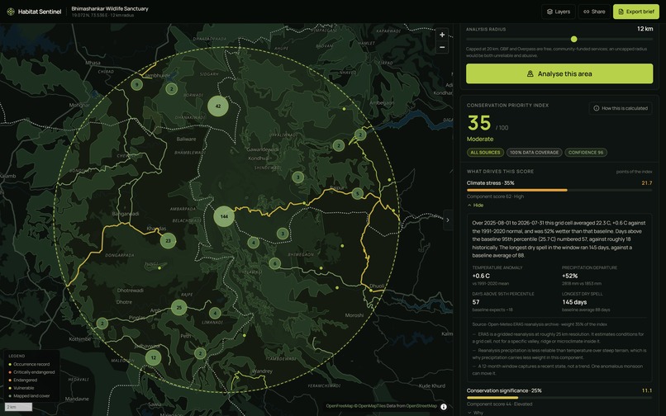Click the orange Climate stress score bar
The width and height of the screenshot is (666, 416).
point(517,190)
